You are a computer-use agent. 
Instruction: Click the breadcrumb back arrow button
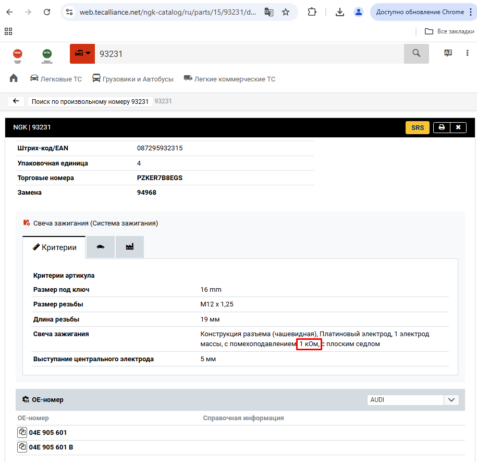tap(16, 101)
